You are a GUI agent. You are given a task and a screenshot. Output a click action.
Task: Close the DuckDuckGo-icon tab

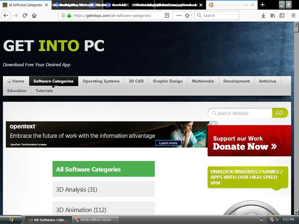coord(253,5)
